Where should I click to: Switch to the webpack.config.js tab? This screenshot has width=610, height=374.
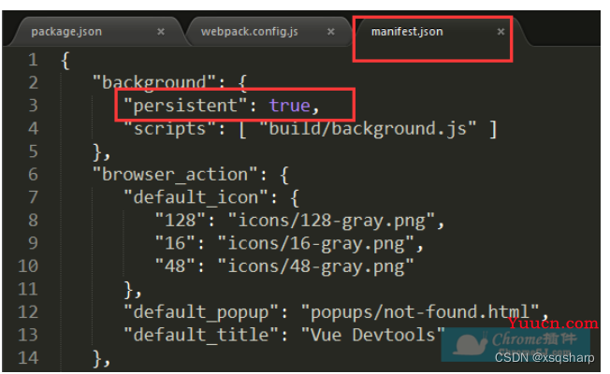coord(250,32)
